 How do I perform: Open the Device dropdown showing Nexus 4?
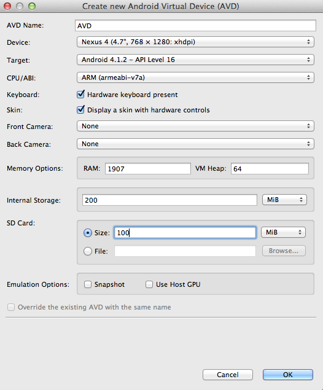click(x=195, y=42)
